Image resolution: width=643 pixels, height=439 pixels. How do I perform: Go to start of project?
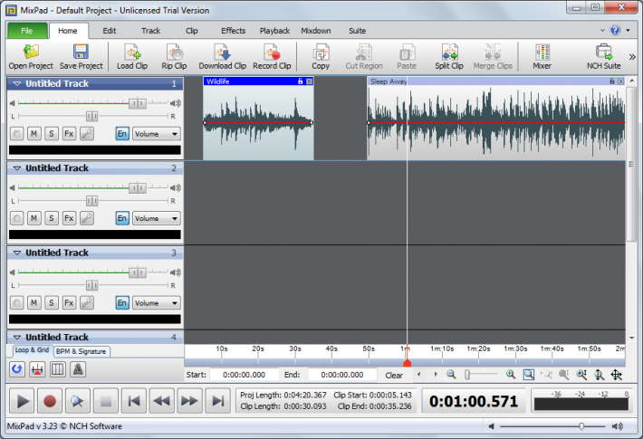tap(134, 400)
